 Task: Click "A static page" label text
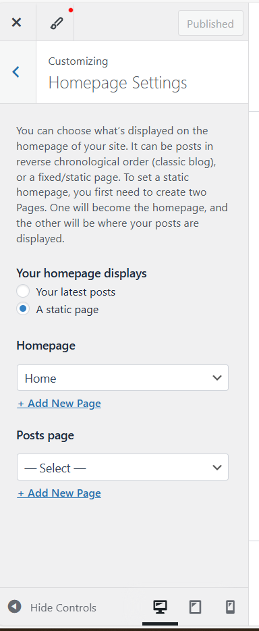coord(67,310)
